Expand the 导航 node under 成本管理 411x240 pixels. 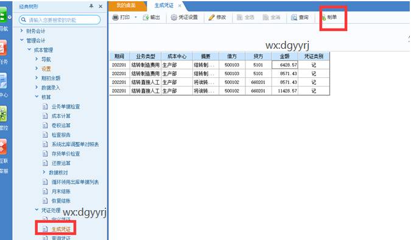[x=37, y=59]
